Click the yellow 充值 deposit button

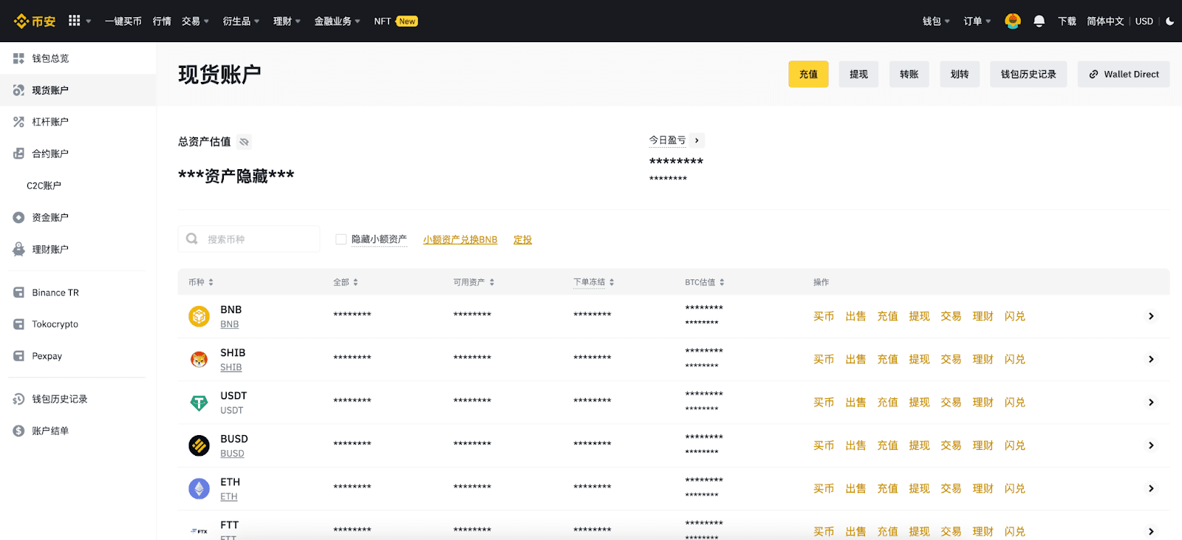pos(808,74)
